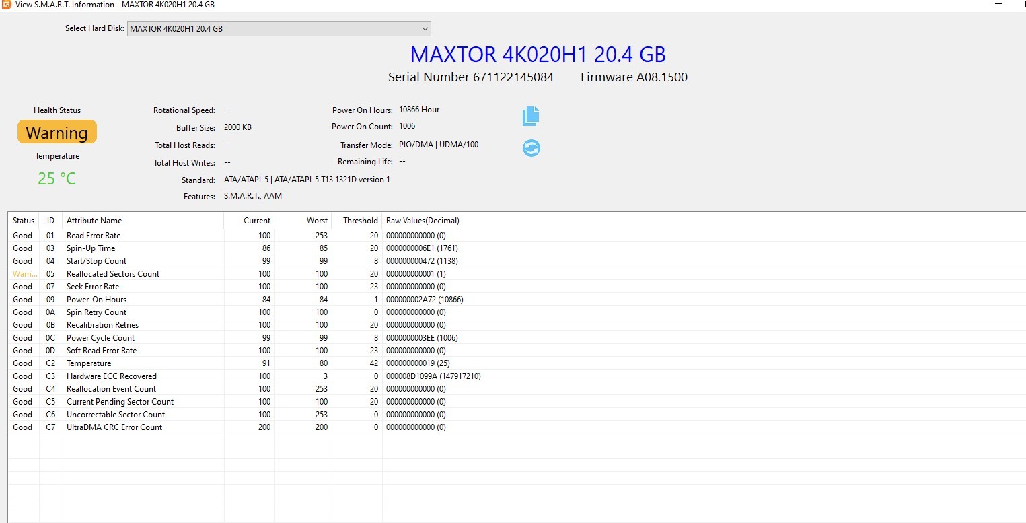Select the Read Error Rate row
Screen dimensions: 1026x523
(517, 236)
